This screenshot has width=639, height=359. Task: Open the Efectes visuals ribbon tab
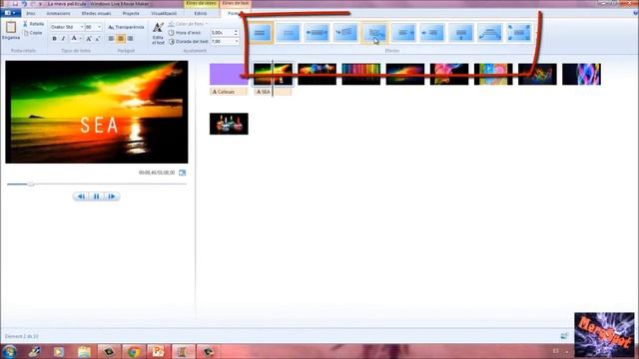96,13
